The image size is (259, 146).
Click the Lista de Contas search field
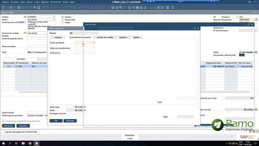[117, 28]
